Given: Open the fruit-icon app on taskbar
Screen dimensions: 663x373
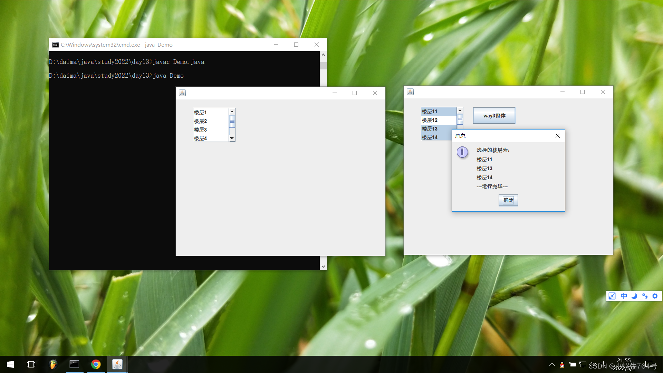Looking at the screenshot, I should pyautogui.click(x=53, y=364).
